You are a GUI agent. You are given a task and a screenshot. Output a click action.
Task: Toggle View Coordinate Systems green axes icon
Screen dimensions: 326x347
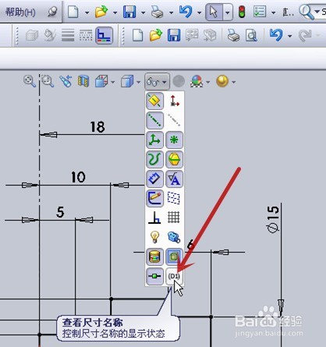(x=155, y=140)
